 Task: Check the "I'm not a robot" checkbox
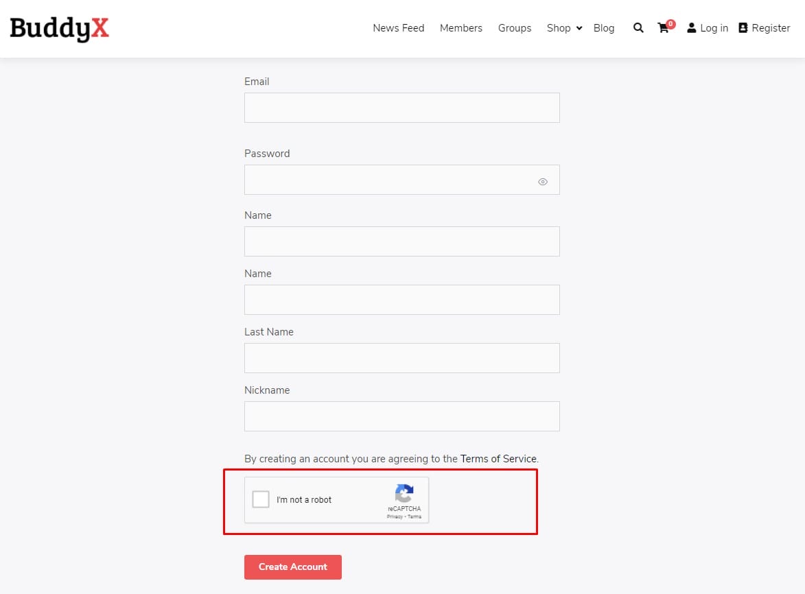261,499
